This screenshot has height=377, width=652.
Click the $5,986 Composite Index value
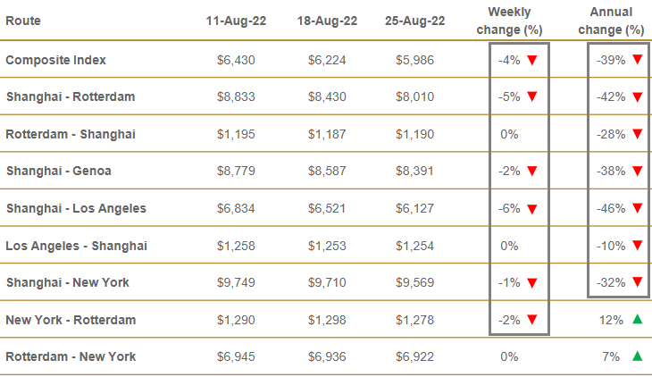pyautogui.click(x=416, y=60)
